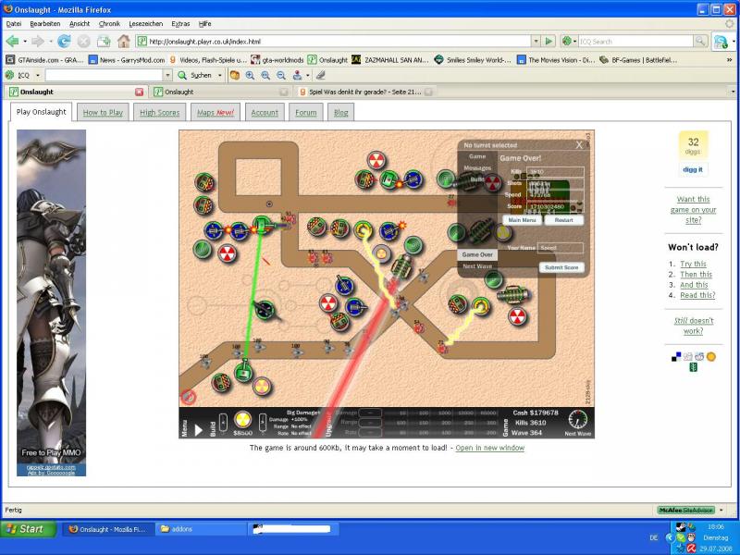Click the Your Name input field
Image resolution: width=740 pixels, height=555 pixels.
coord(561,248)
